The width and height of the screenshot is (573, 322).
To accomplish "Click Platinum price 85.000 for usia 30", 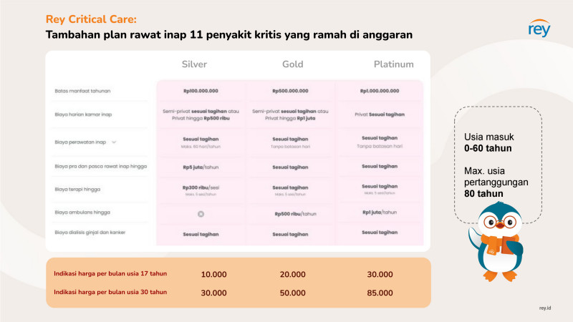I will point(380,293).
